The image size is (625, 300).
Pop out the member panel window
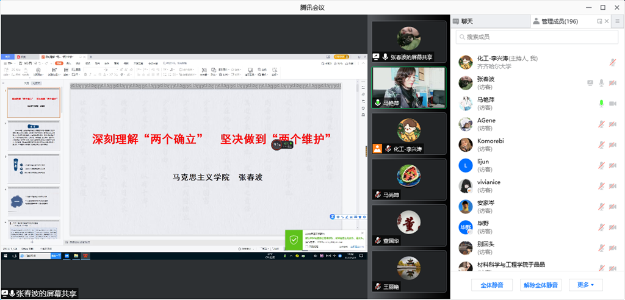pyautogui.click(x=599, y=21)
